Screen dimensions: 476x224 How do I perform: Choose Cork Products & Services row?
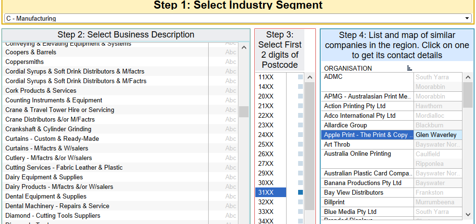(41, 90)
